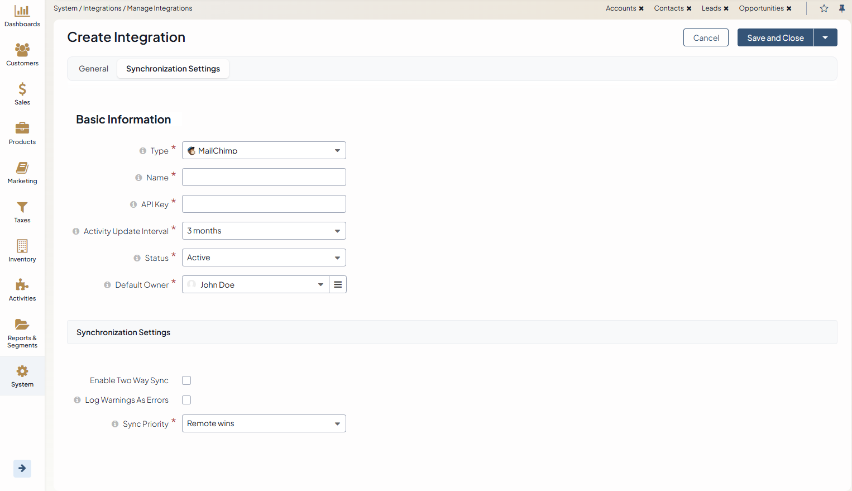Click the Cancel button
This screenshot has width=852, height=491.
[706, 37]
